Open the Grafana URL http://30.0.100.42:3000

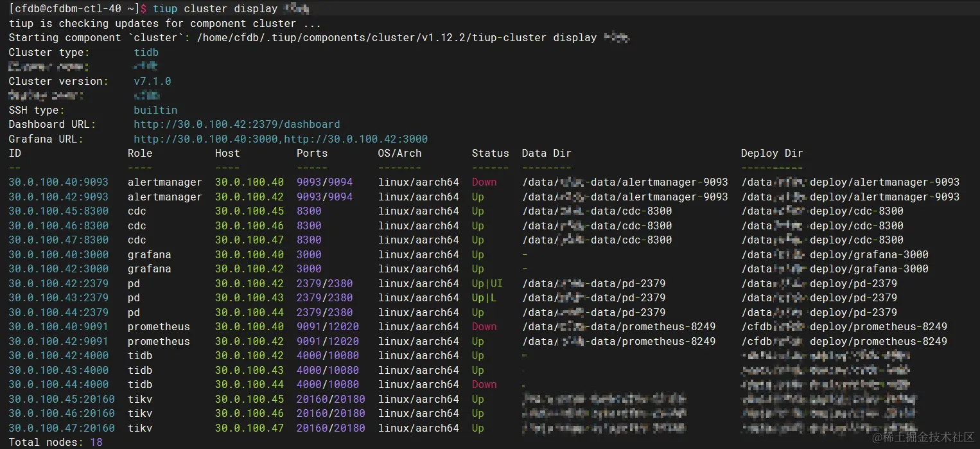coord(356,139)
